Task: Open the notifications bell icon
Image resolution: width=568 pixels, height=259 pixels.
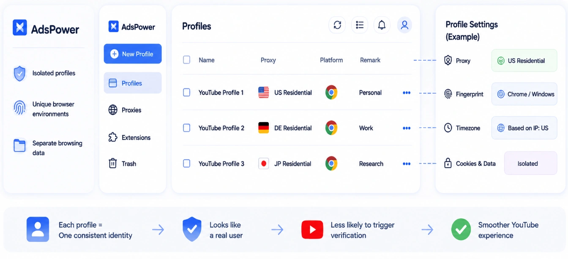Action: coord(382,25)
